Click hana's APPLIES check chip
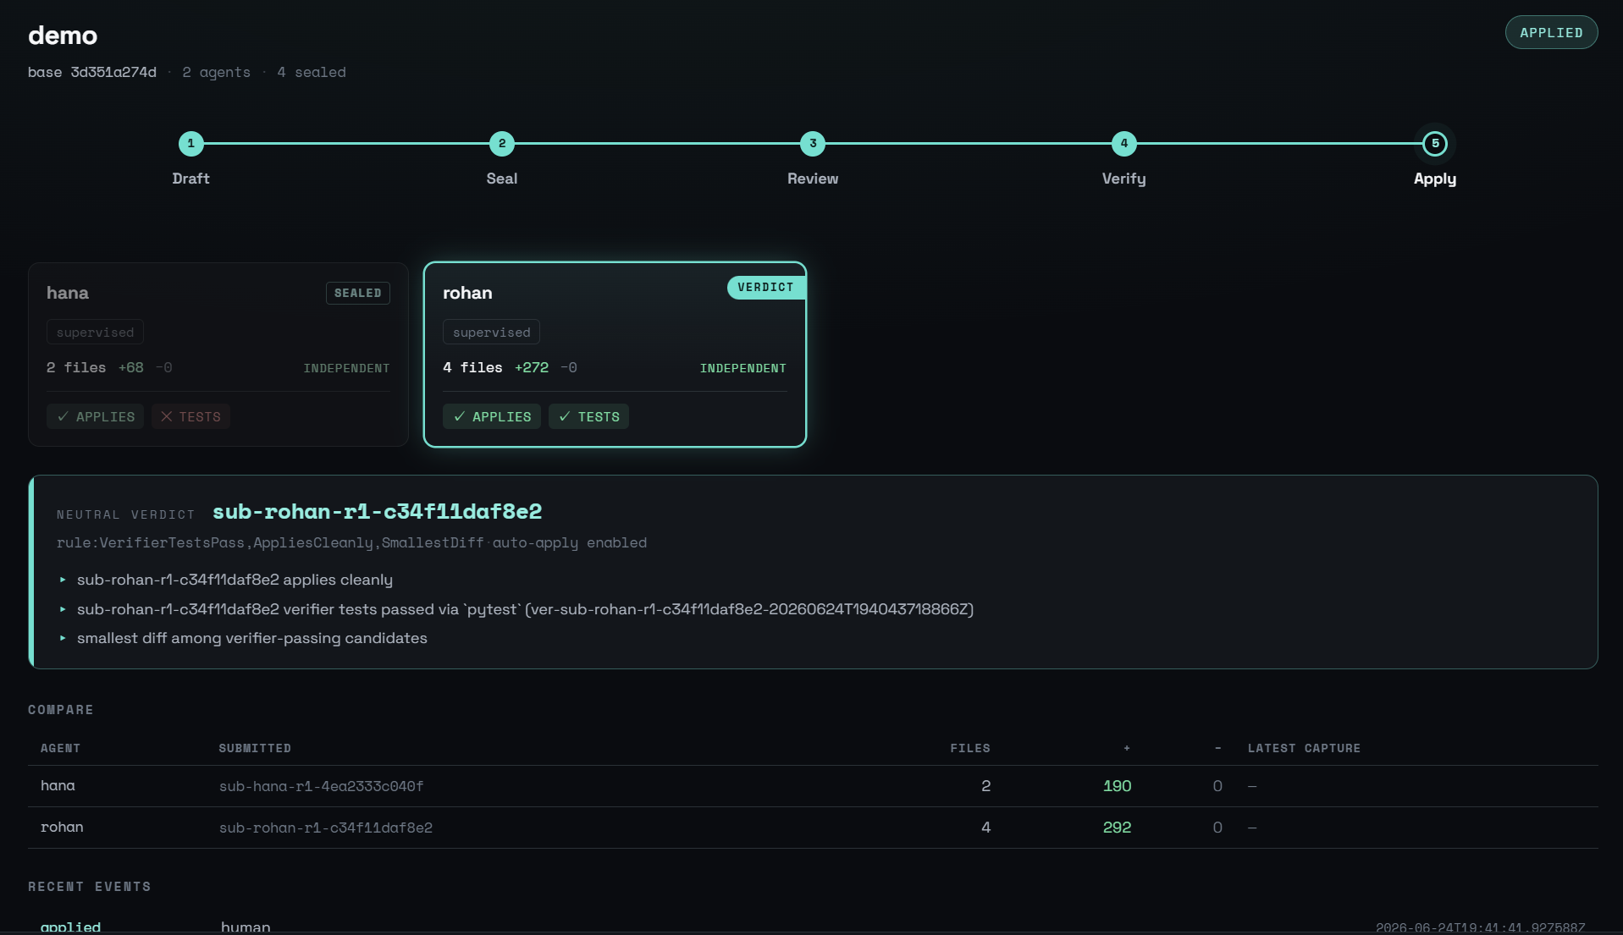1623x935 pixels. click(x=96, y=416)
